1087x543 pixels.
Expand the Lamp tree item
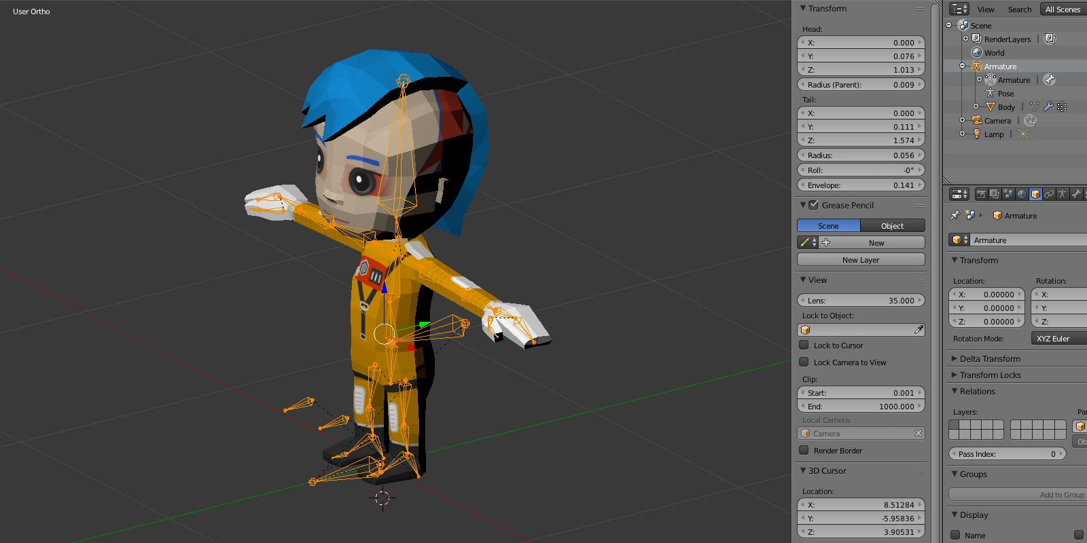coord(963,134)
